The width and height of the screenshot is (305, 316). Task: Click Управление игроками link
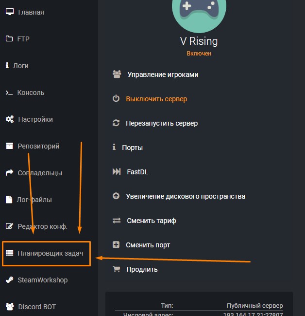point(163,75)
